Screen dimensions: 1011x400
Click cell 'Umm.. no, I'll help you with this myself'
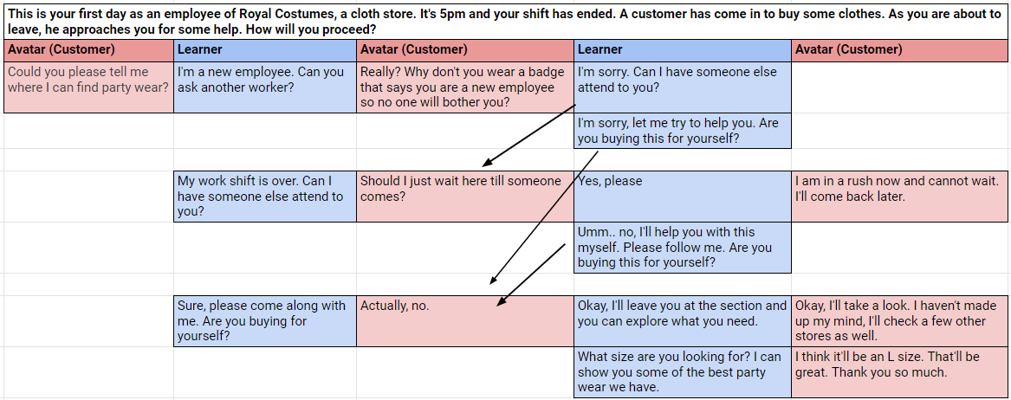click(682, 248)
